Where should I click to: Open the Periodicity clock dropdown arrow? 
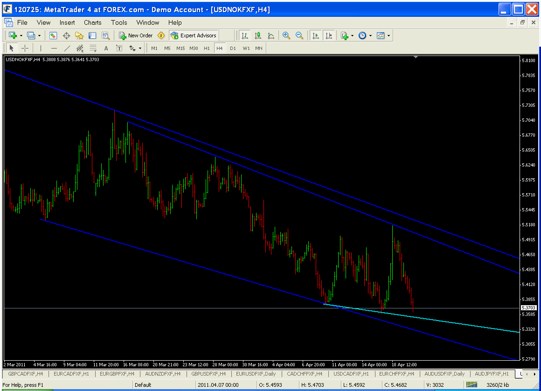click(x=370, y=35)
